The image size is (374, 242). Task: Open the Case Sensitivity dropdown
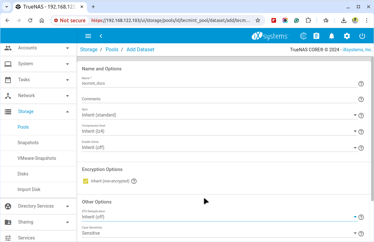(355, 233)
